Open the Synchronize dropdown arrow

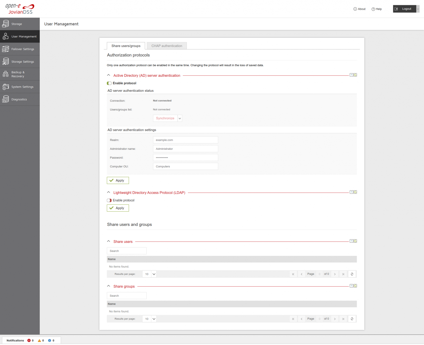pos(180,118)
